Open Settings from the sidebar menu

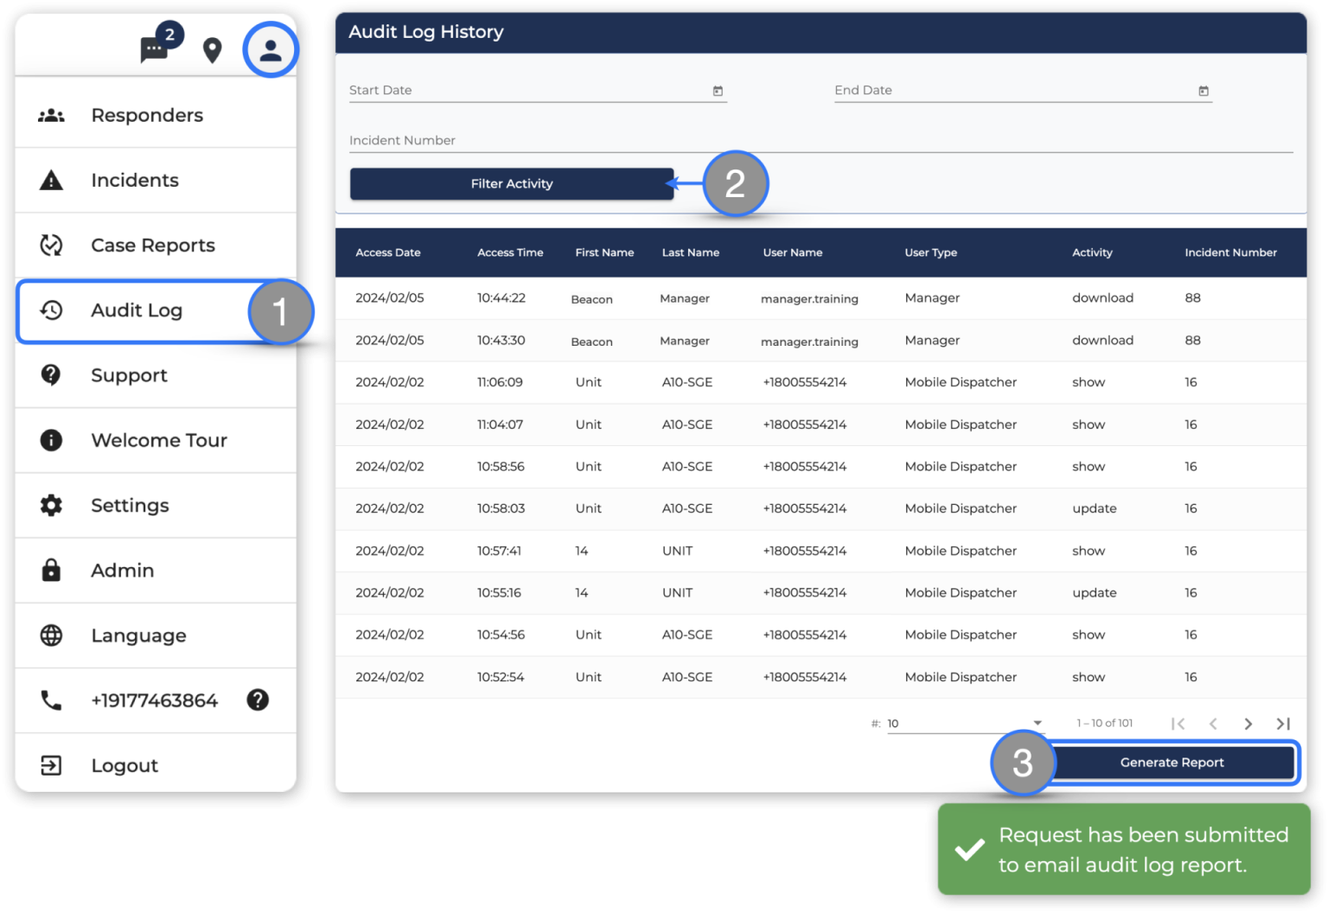(130, 505)
